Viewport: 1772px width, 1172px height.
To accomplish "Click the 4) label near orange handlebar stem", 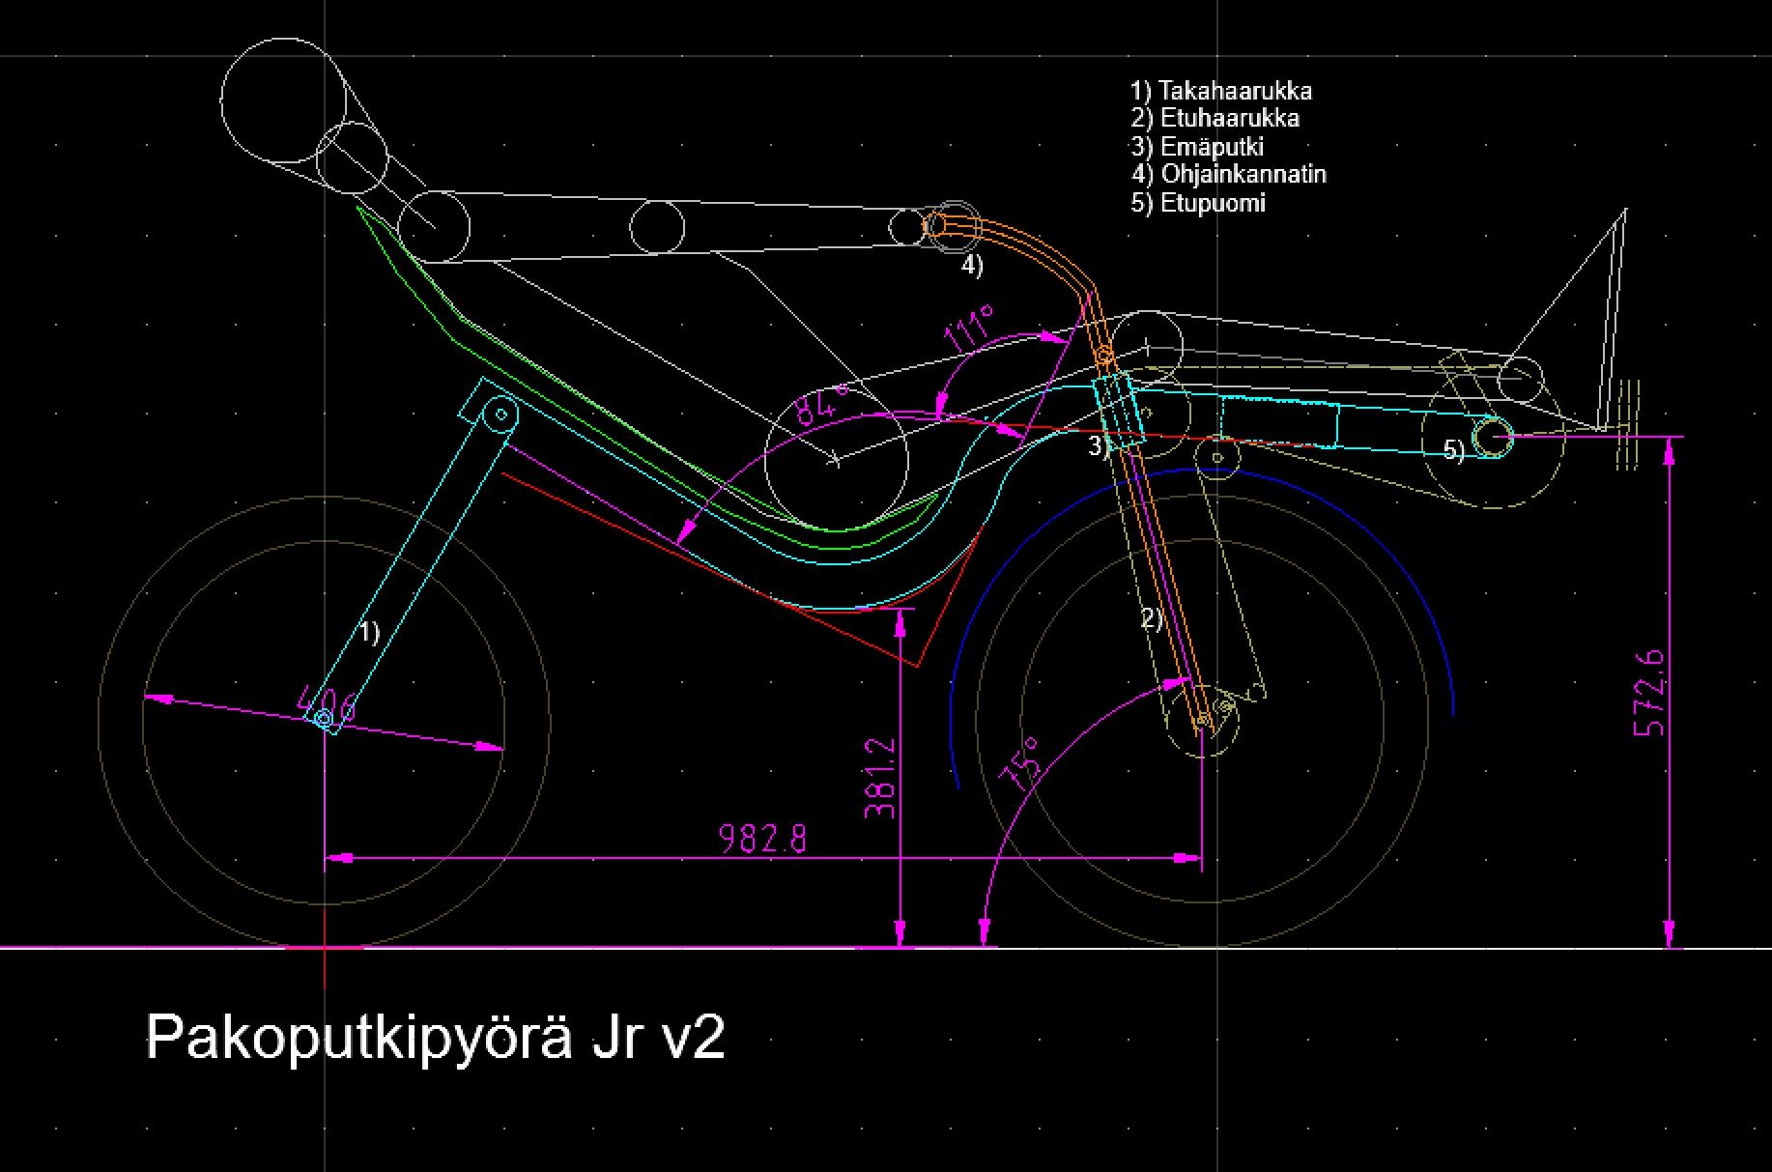I will click(x=972, y=266).
